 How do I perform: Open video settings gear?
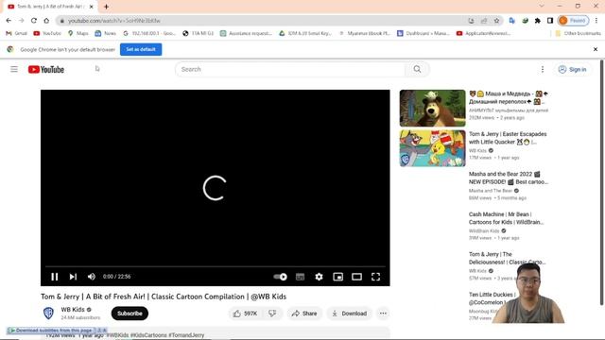pyautogui.click(x=319, y=277)
